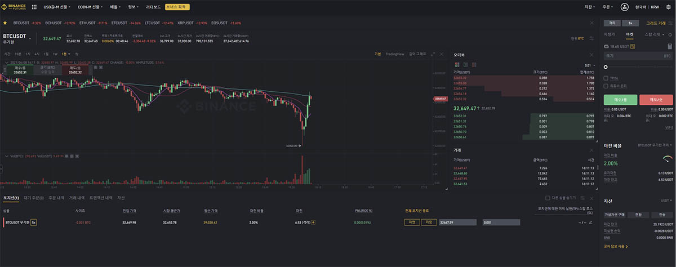Click the close price input 32647.59

459,222
